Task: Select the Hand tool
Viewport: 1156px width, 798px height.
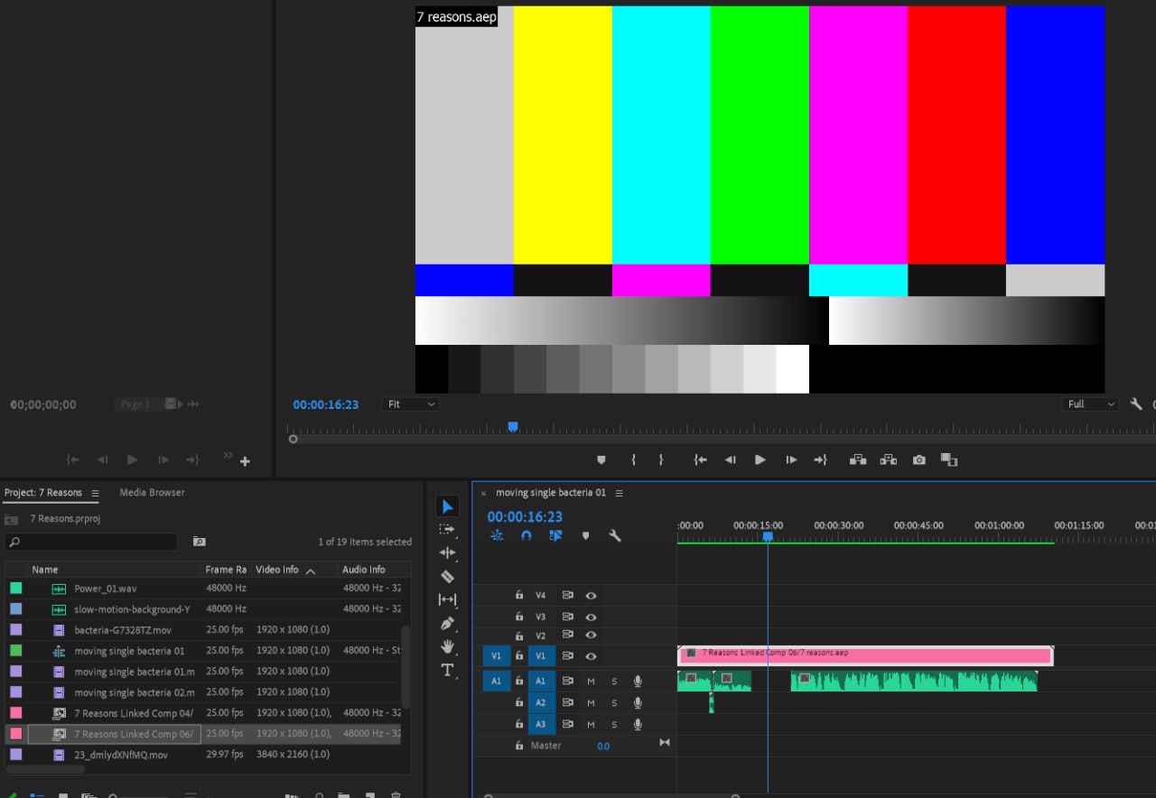Action: (x=447, y=646)
